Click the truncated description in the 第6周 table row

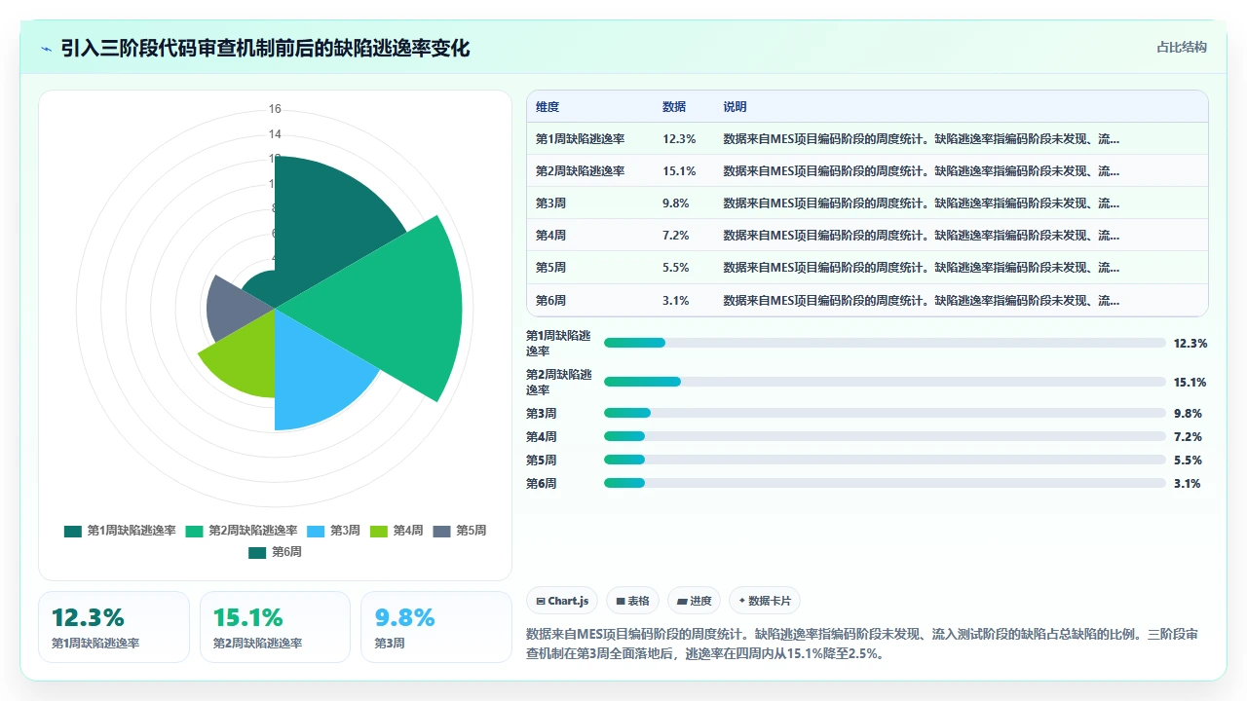[x=922, y=300]
